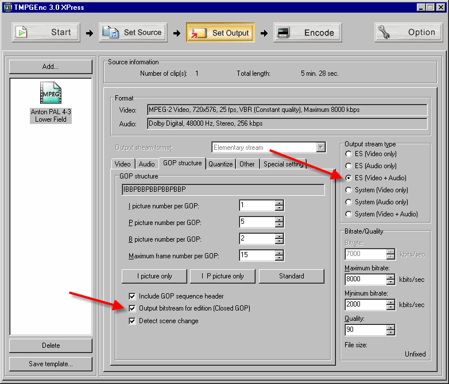Click the Maximum frame number input field
Image resolution: width=449 pixels, height=384 pixels.
point(257,255)
